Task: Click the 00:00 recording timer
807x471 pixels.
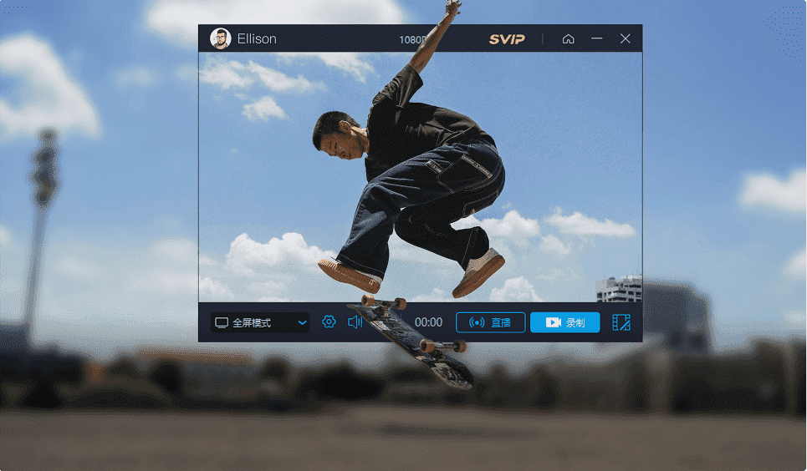Action: [x=428, y=322]
